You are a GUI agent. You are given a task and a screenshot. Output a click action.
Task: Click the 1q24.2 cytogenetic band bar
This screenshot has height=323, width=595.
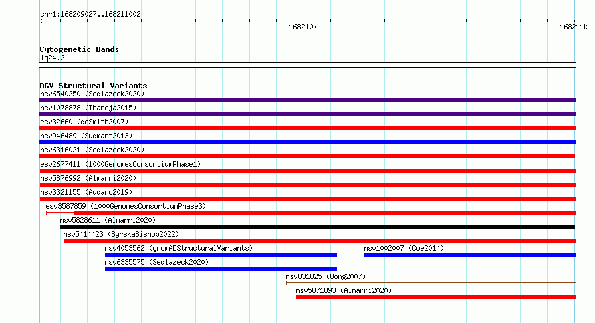[x=308, y=65]
